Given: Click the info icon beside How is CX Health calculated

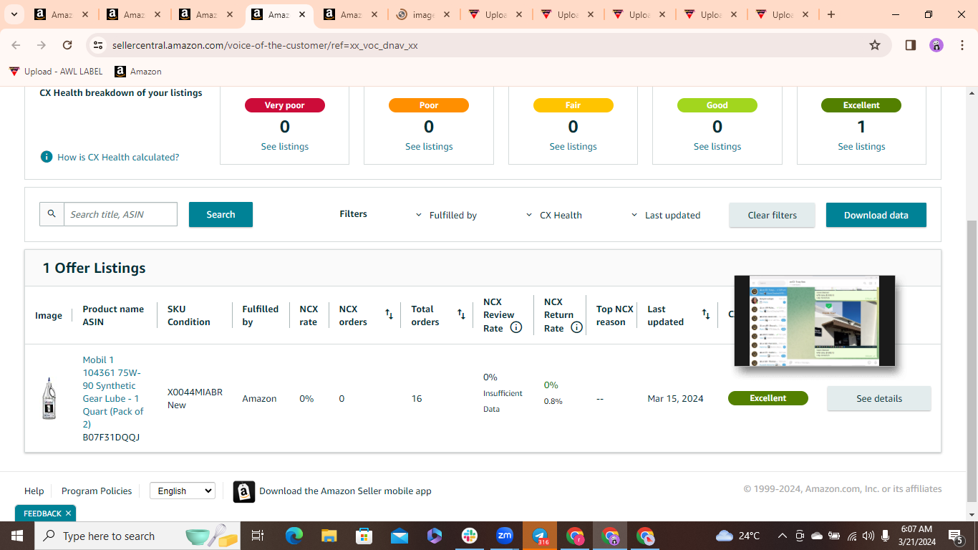Looking at the screenshot, I should point(47,157).
